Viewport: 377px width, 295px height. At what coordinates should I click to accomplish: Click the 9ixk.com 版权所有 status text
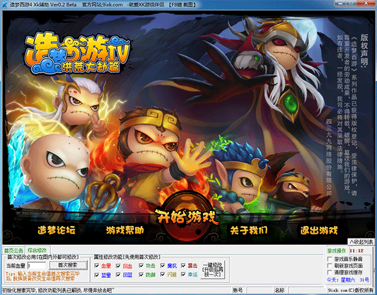pos(351,291)
